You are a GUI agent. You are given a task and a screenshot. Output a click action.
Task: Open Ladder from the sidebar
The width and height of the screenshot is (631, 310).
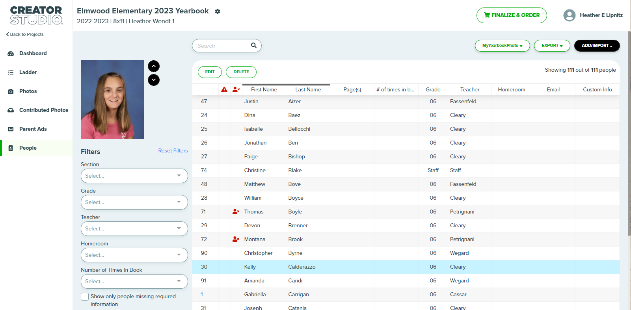pos(28,72)
